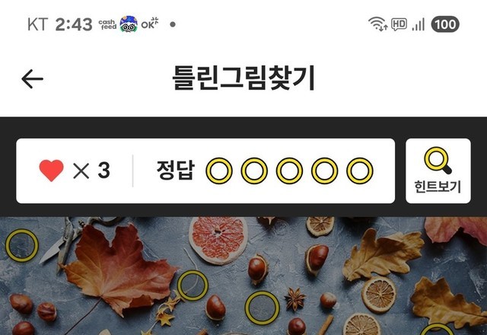Tap the cash feed status icon
Screen dimensions: 487x335
tap(107, 24)
